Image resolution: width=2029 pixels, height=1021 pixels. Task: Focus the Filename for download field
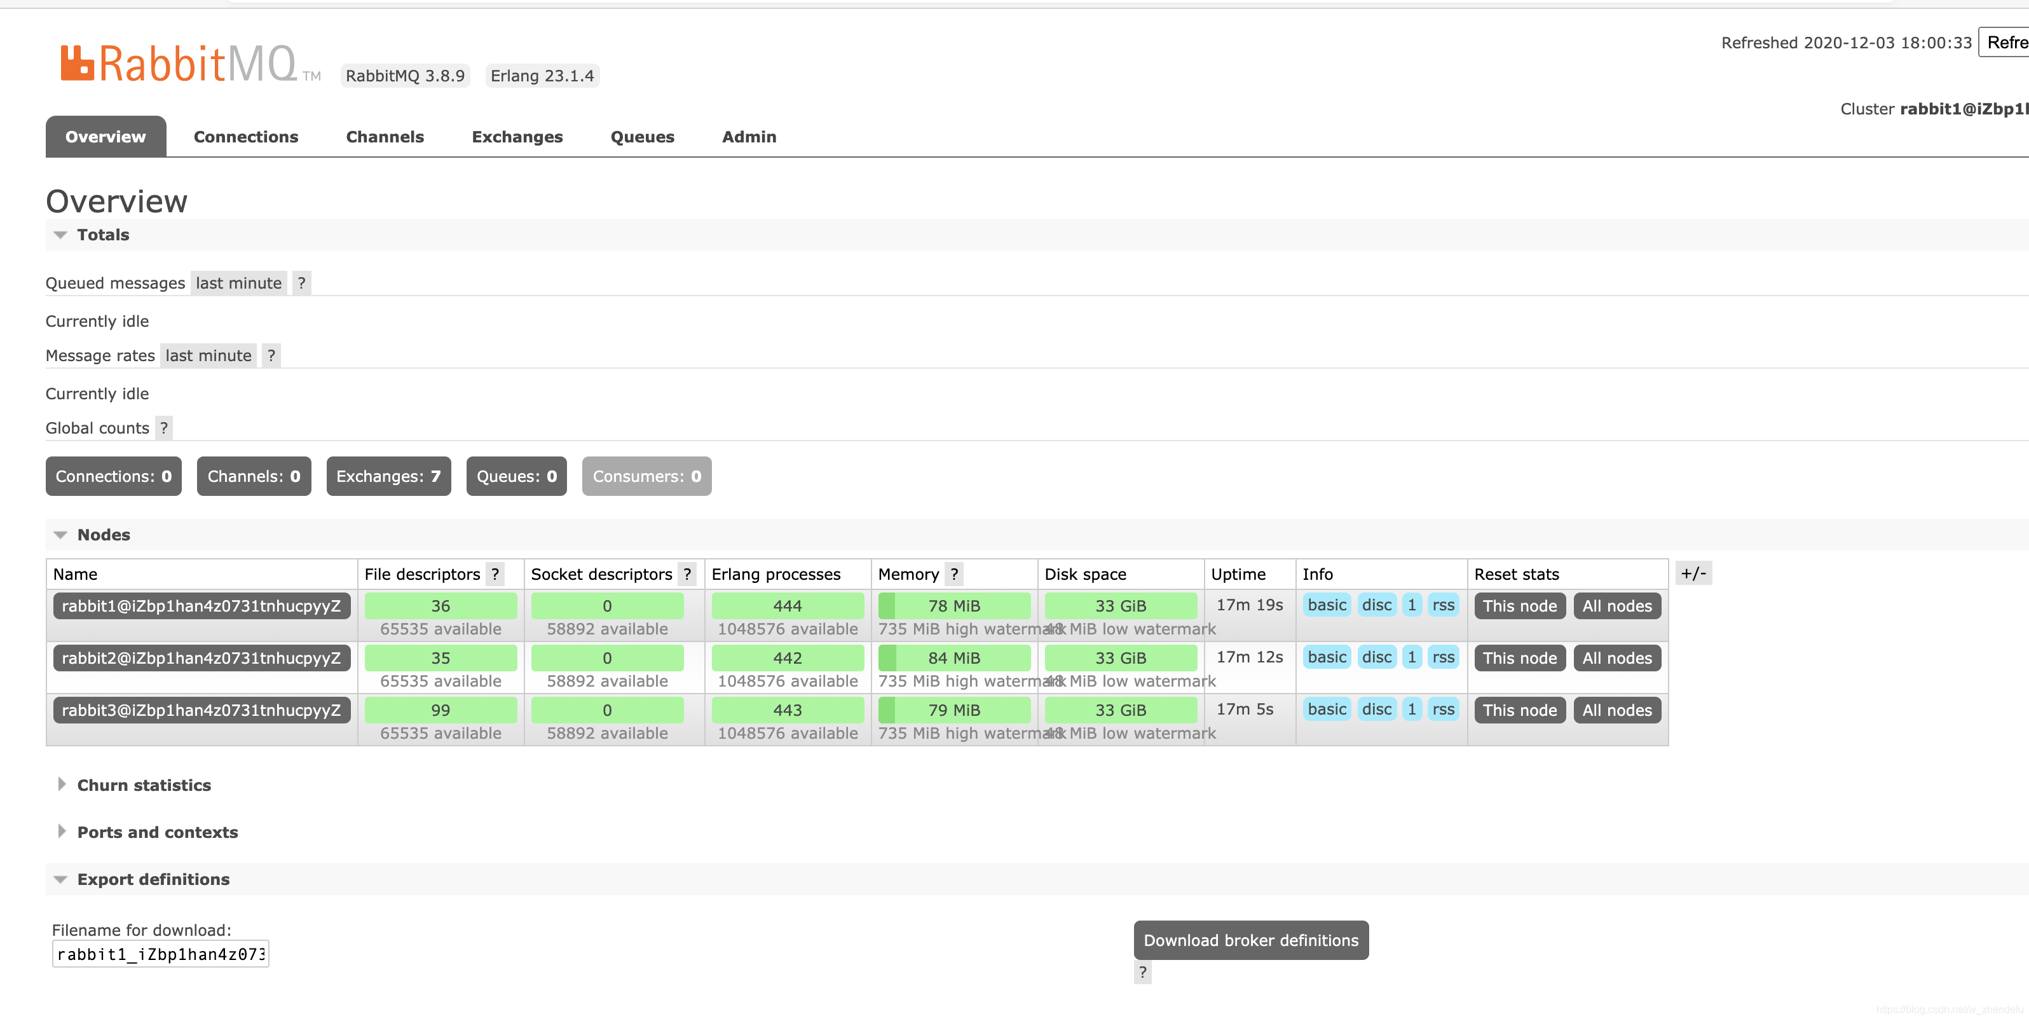tap(161, 954)
